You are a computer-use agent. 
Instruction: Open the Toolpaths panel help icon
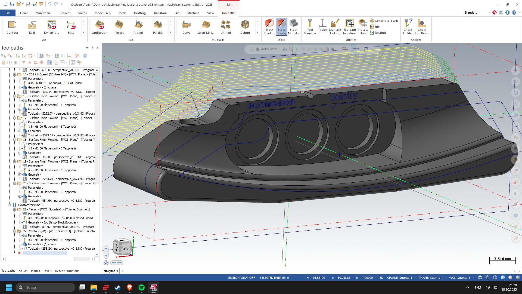pos(85,56)
